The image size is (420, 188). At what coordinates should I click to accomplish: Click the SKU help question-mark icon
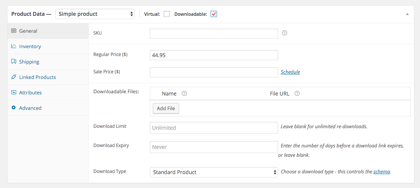click(x=285, y=33)
